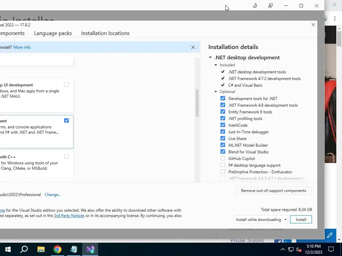Open muted volume tray icon
The width and height of the screenshot is (342, 256).
(x=299, y=249)
